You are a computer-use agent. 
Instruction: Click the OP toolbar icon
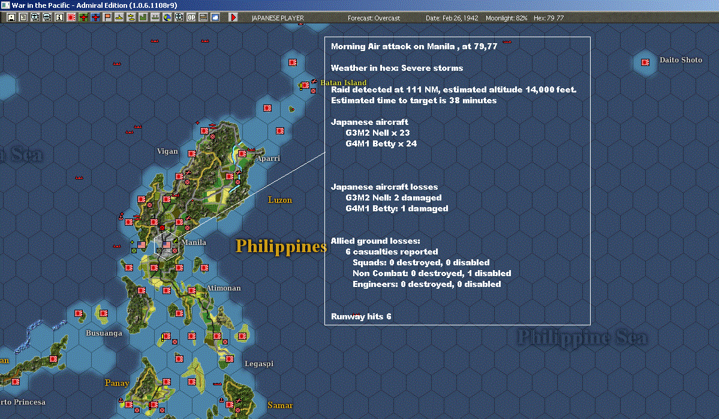click(x=191, y=17)
